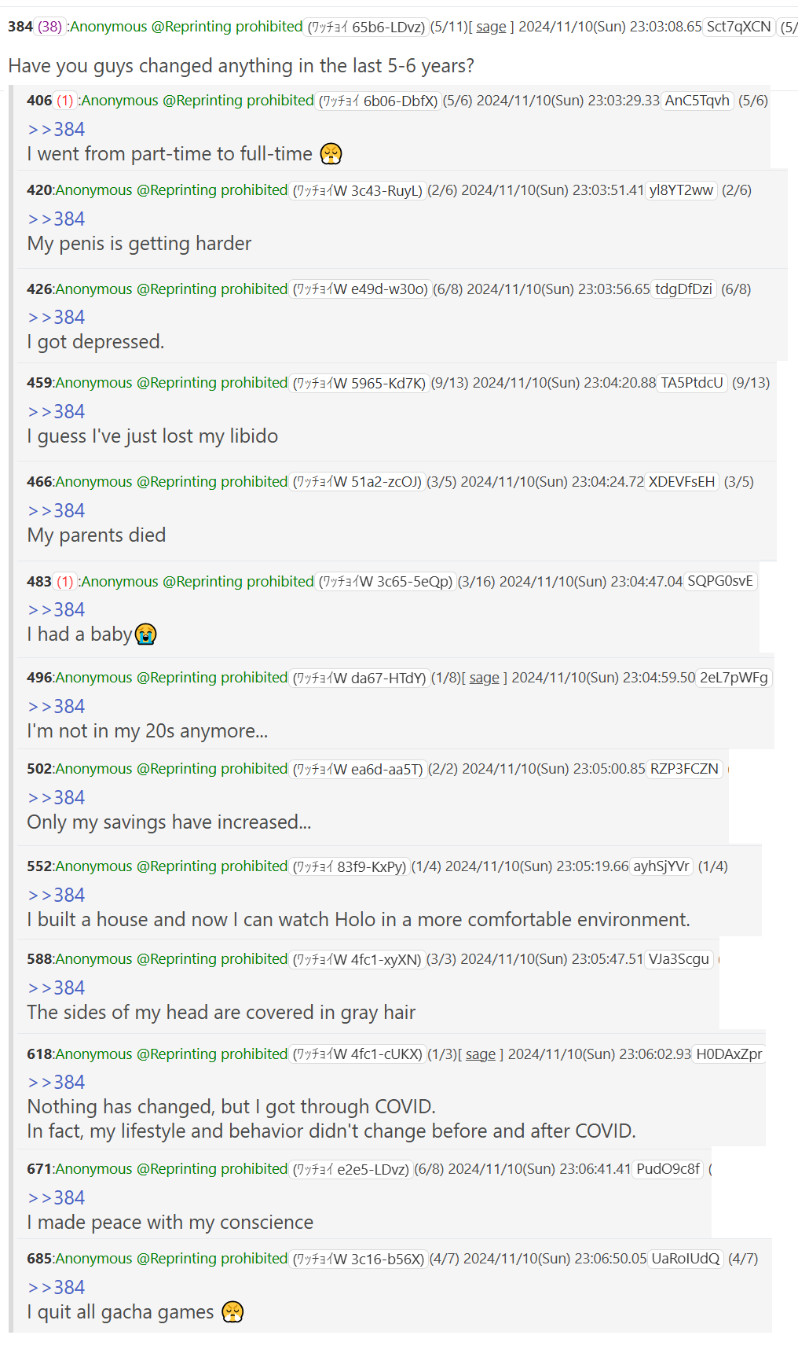Viewport: 798px width, 1346px height.
Task: Select the Sct7qXCN ID badge
Action: click(738, 27)
